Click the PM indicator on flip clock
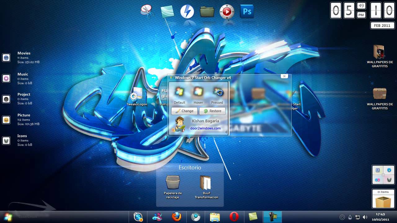This screenshot has width=397, height=223. tap(361, 15)
